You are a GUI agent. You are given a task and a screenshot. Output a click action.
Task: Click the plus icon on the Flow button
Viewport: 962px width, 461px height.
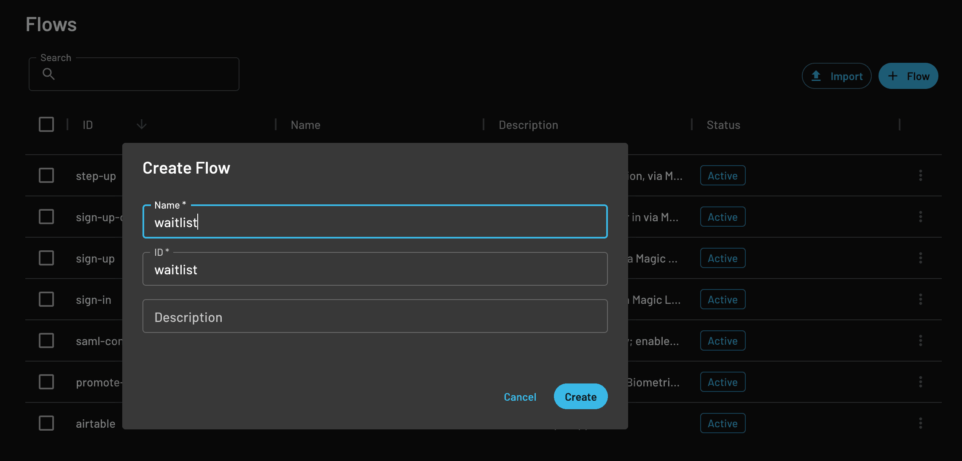pos(893,76)
